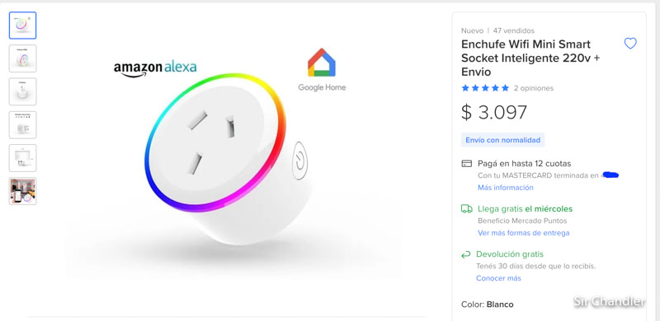Select the last thumbnail with room photo
Viewport: 660px width, 321px height.
(23, 191)
